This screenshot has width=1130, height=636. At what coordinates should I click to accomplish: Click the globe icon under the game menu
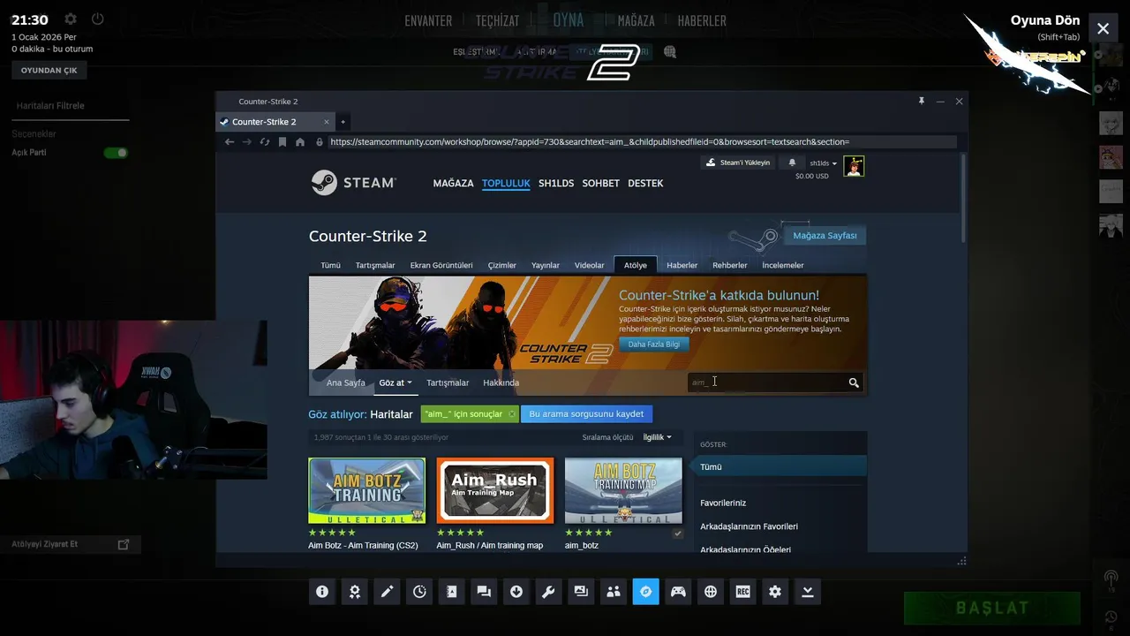670,52
